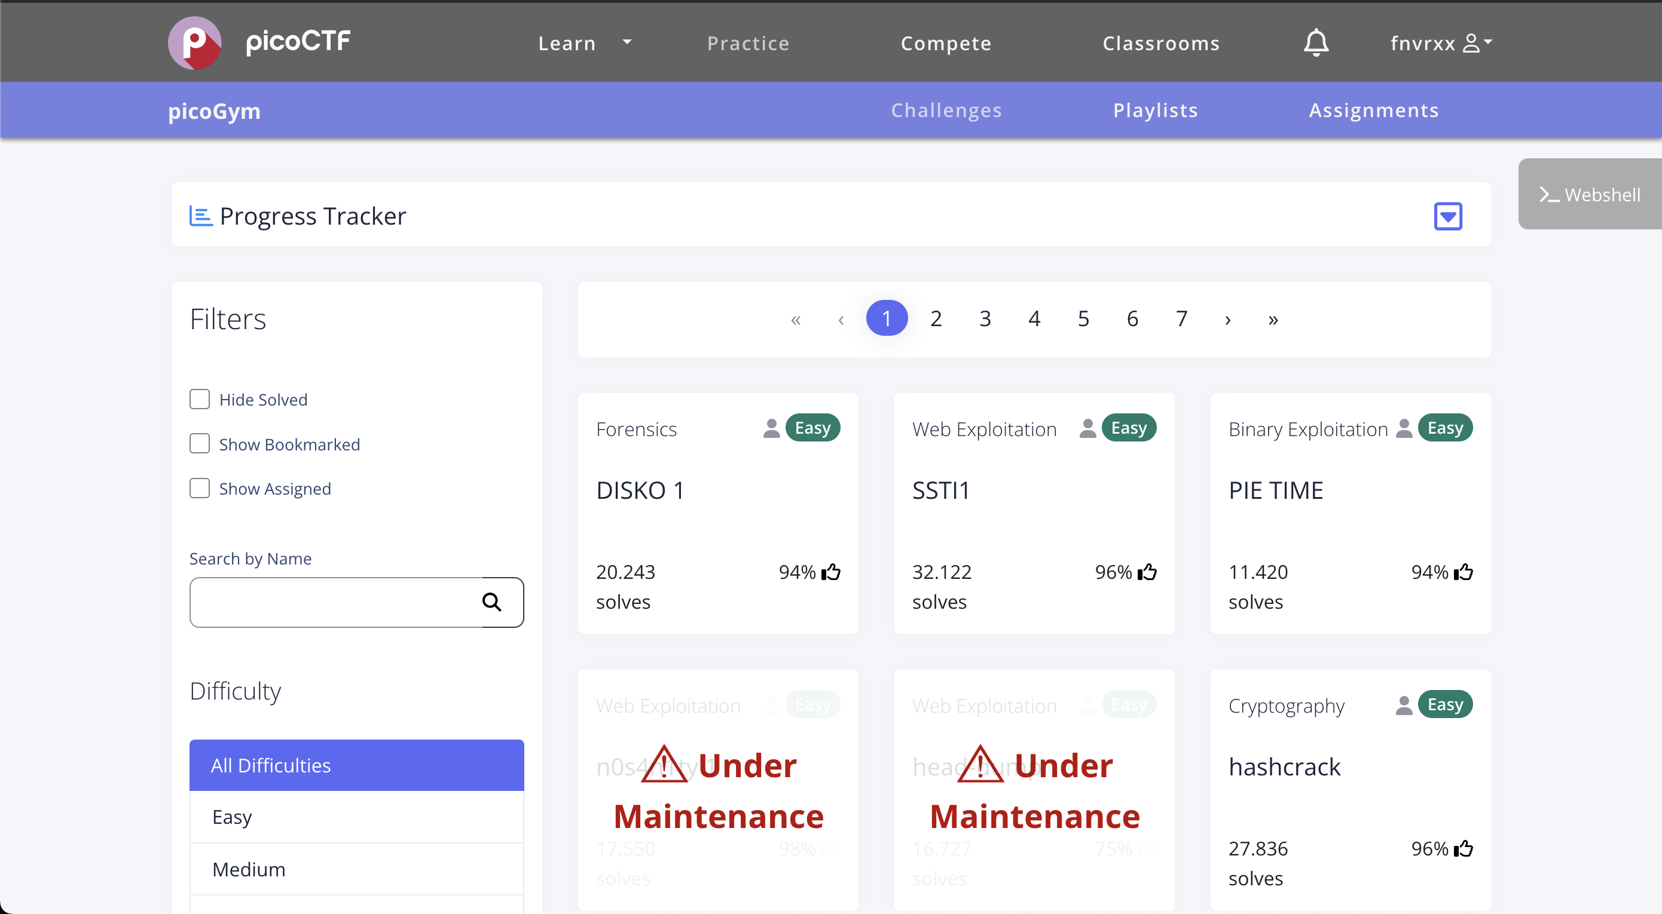Click the Progress Tracker chart icon

(200, 216)
